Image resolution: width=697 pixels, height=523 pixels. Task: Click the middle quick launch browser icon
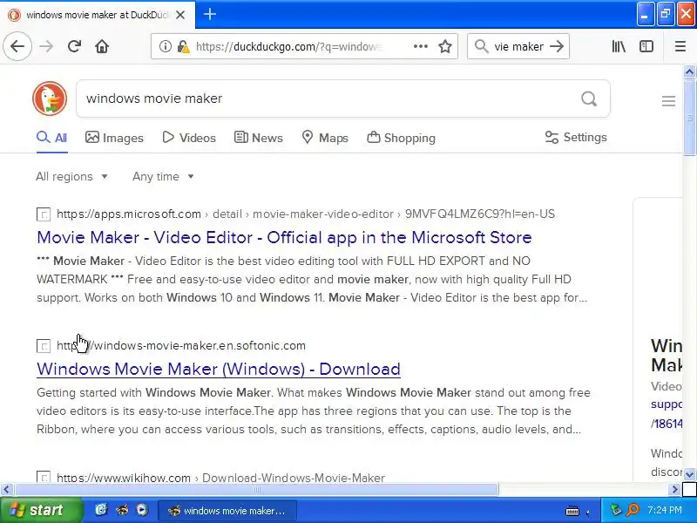[122, 510]
